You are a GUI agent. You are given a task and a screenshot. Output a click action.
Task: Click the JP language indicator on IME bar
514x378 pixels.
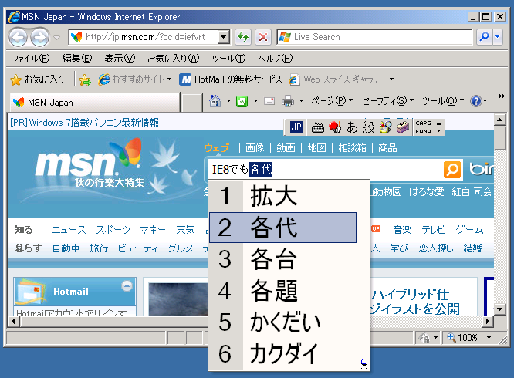point(296,127)
